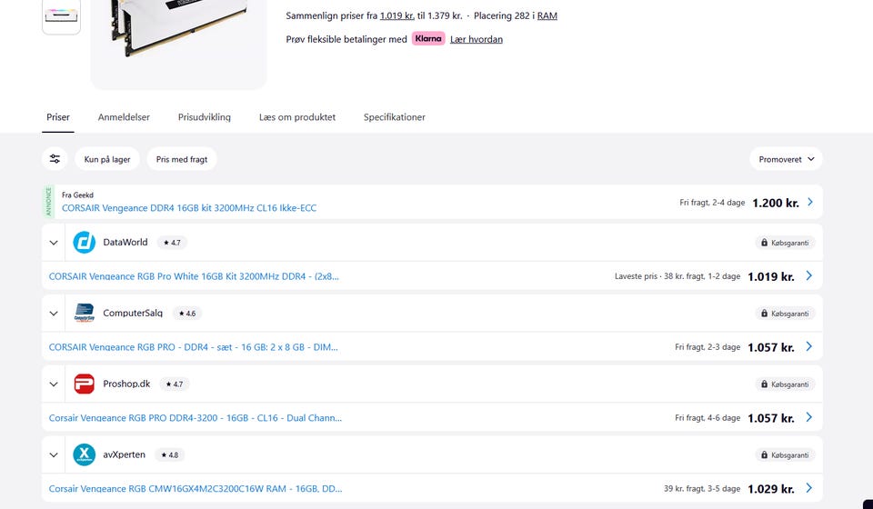Click the DataWorld store logo

point(85,243)
